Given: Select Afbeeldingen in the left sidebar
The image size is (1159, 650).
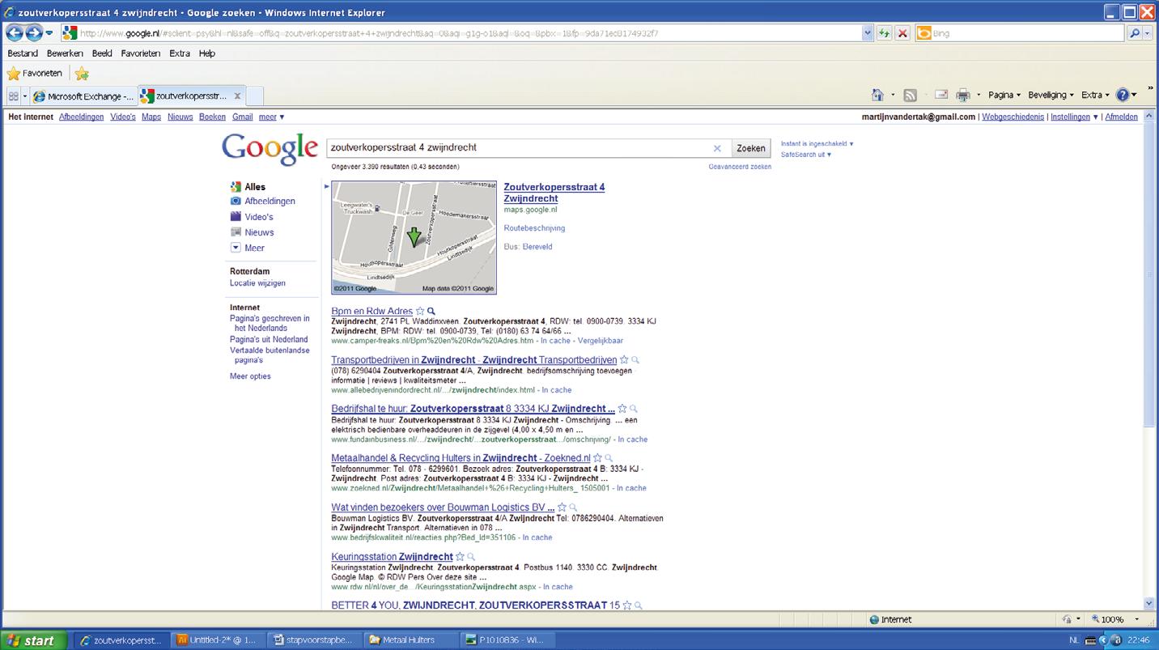Looking at the screenshot, I should pyautogui.click(x=270, y=201).
